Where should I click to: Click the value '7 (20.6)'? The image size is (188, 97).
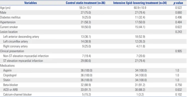point(141,56)
